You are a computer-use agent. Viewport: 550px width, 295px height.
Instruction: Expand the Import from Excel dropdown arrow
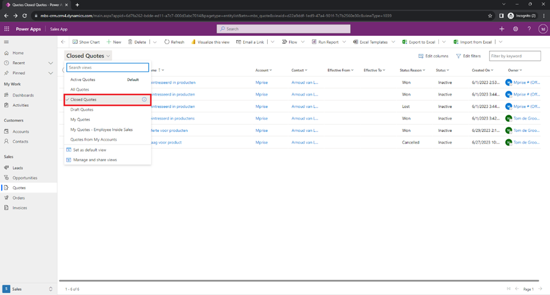point(500,42)
